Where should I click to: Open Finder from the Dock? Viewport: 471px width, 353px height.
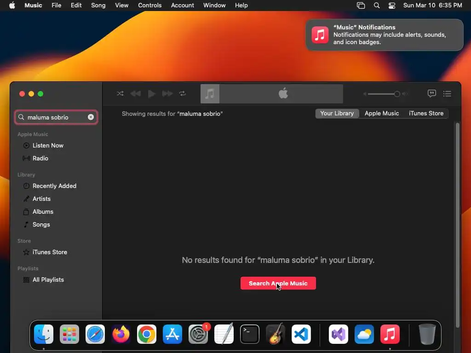tap(44, 334)
